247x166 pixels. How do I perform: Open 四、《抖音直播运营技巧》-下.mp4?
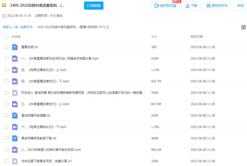click(45, 81)
